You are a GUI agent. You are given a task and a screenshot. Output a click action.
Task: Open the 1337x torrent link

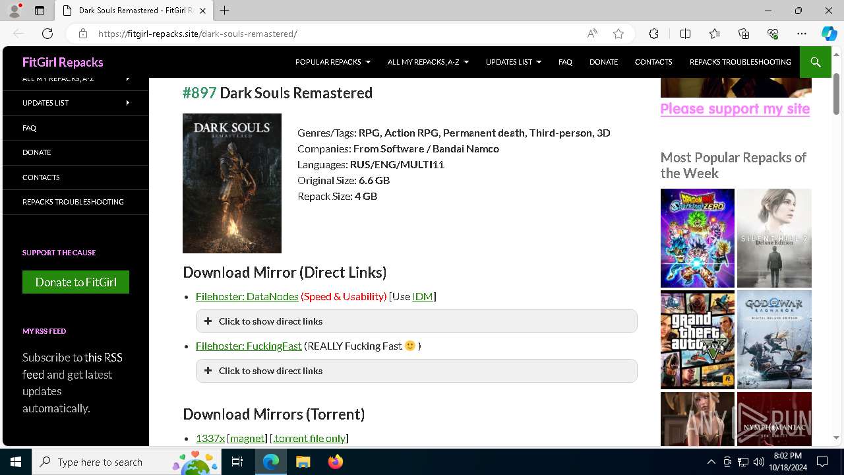tap(210, 438)
